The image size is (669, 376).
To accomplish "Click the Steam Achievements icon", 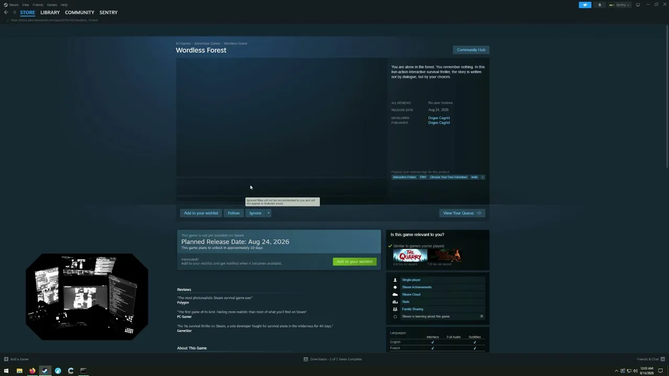I will click(395, 287).
